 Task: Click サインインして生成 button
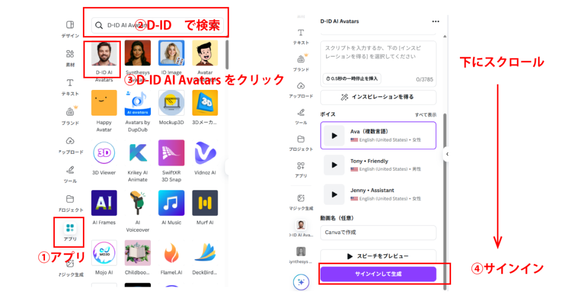coord(378,274)
